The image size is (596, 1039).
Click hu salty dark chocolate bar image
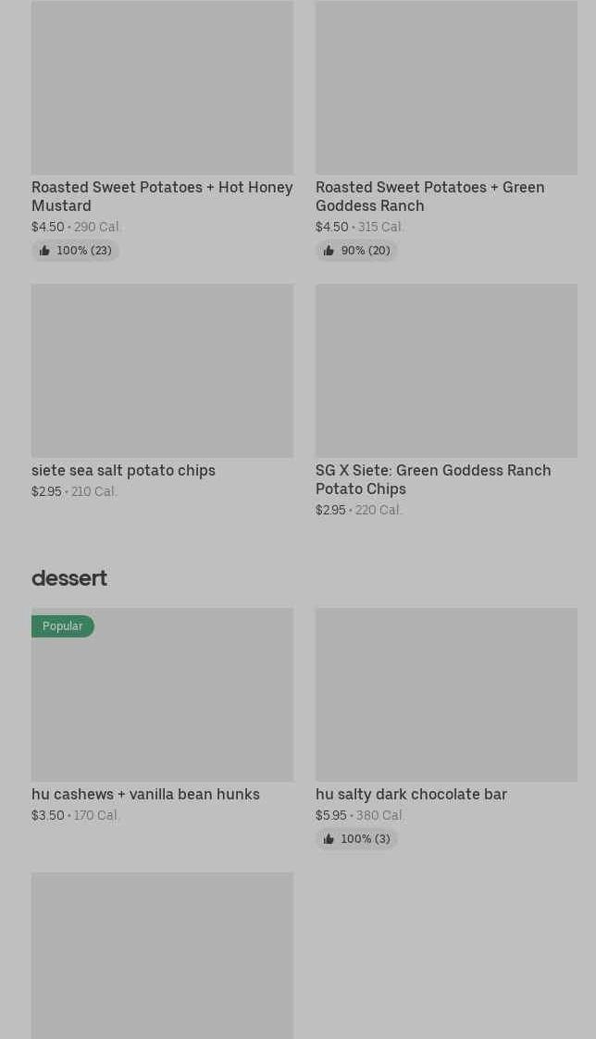[446, 694]
